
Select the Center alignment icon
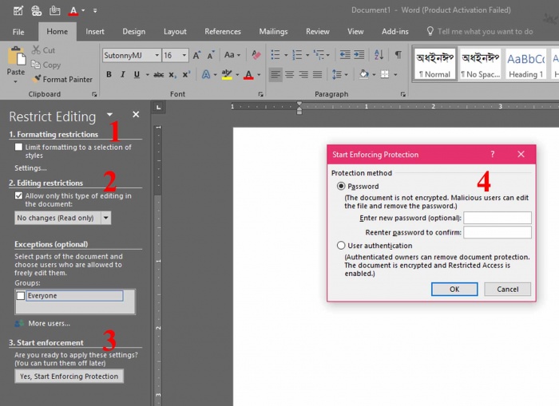tap(291, 75)
